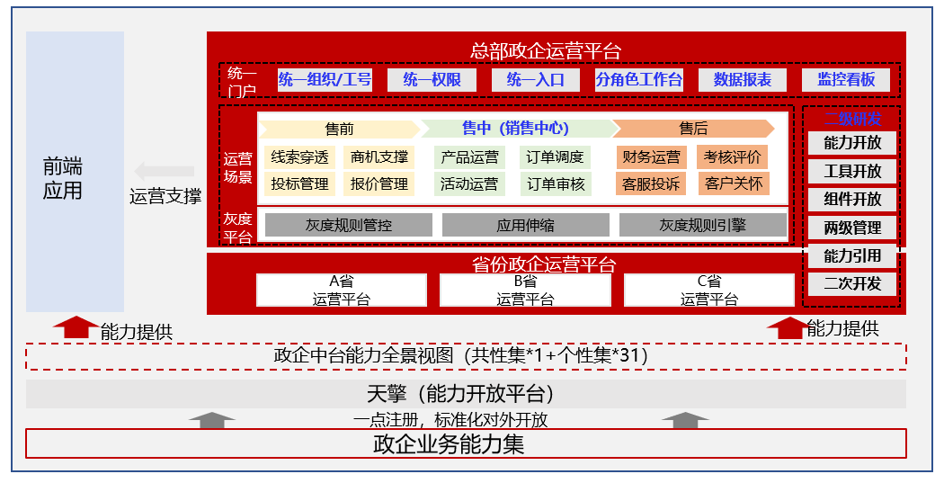Open the 监控看板 portal item

845,79
